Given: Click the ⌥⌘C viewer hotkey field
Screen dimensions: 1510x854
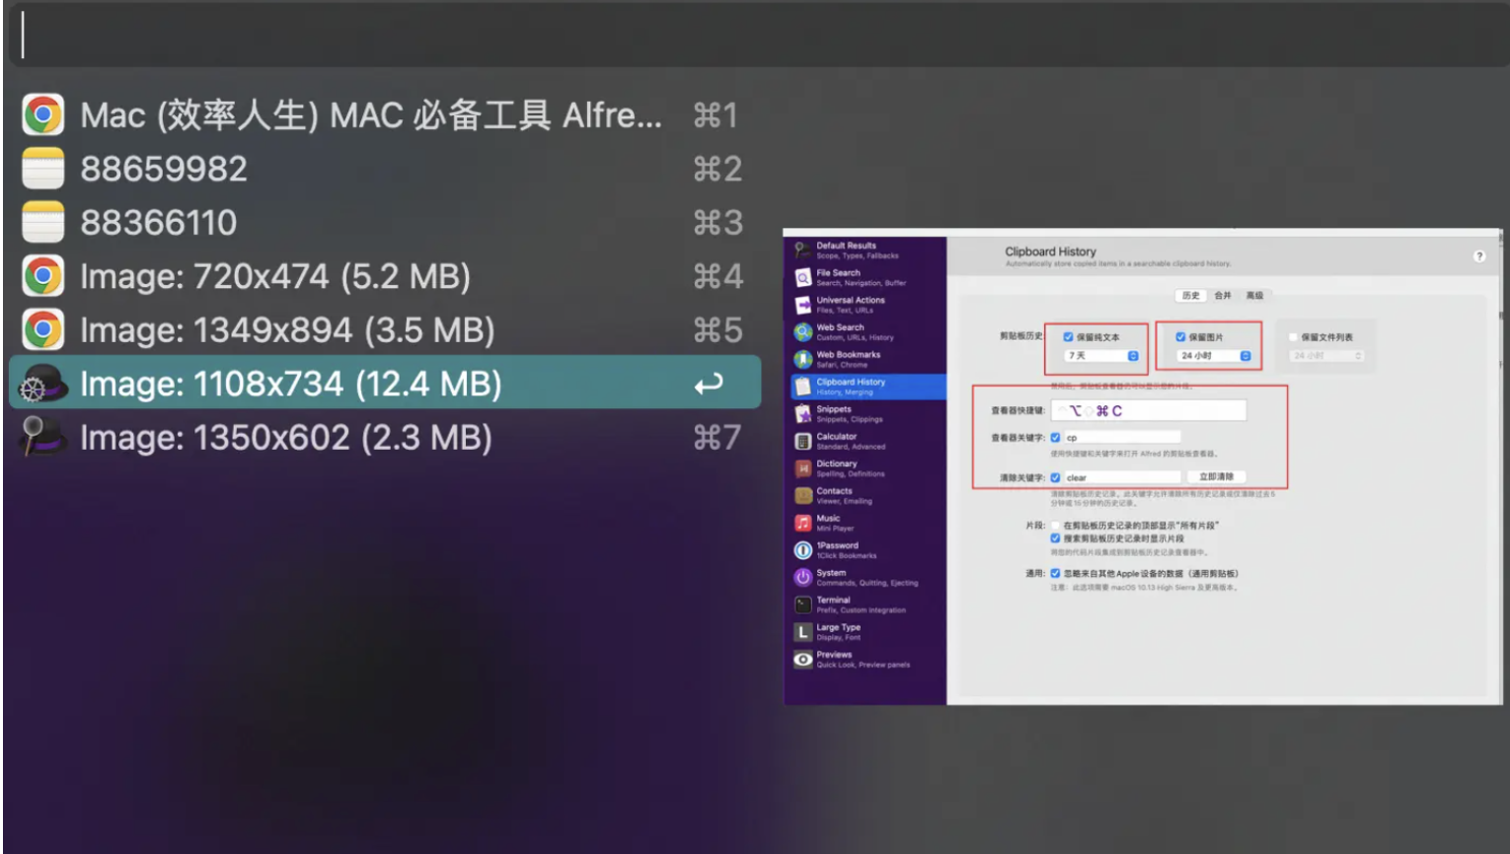Looking at the screenshot, I should (1148, 410).
